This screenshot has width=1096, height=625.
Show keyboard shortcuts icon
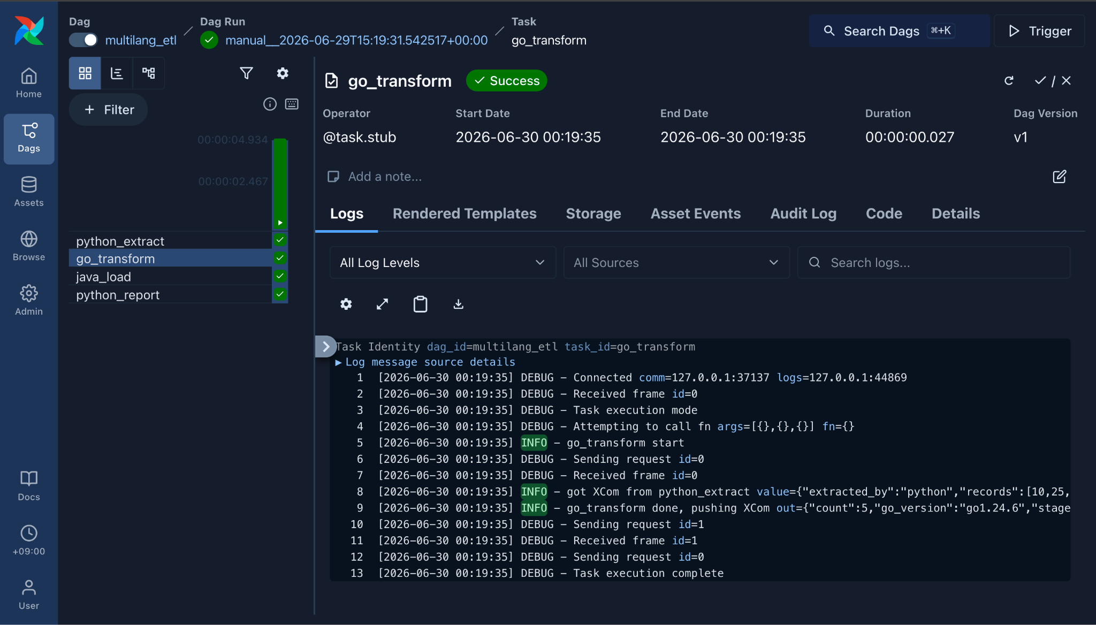point(292,104)
